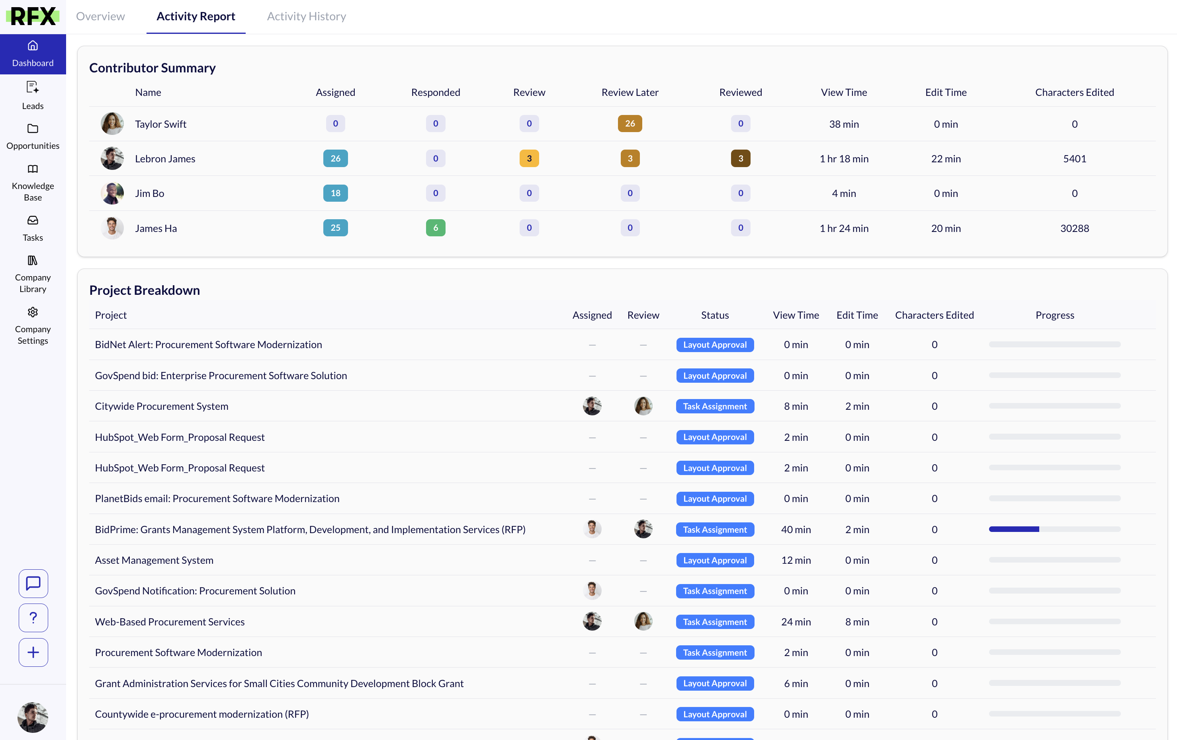The image size is (1177, 740).
Task: Click the help question mark icon
Action: point(33,617)
